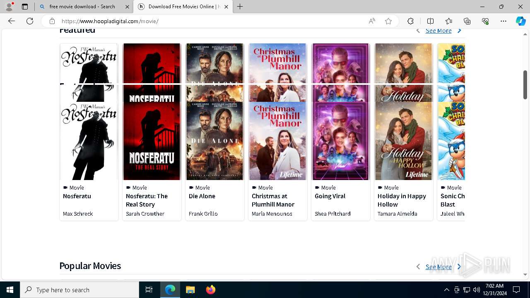
Task: Open Browser Essentials
Action: (485, 21)
